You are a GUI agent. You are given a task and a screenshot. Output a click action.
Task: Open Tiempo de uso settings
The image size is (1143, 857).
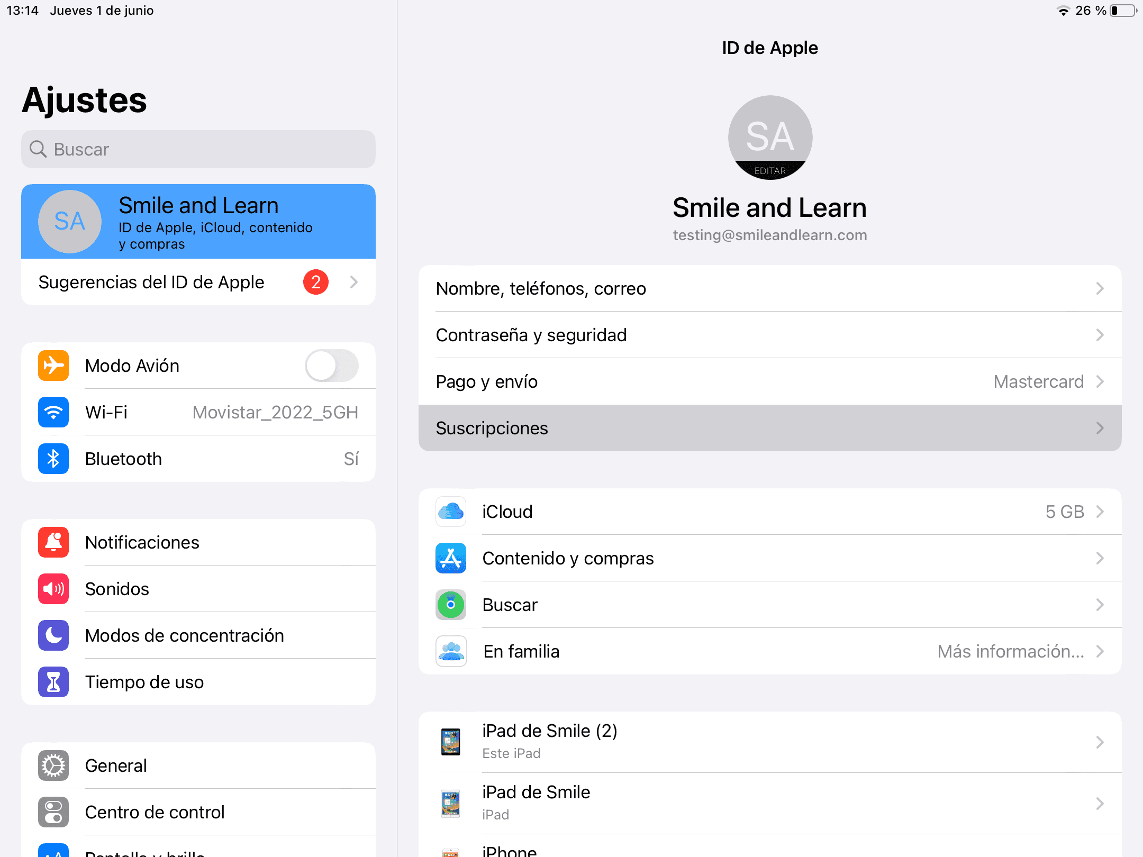pos(198,682)
